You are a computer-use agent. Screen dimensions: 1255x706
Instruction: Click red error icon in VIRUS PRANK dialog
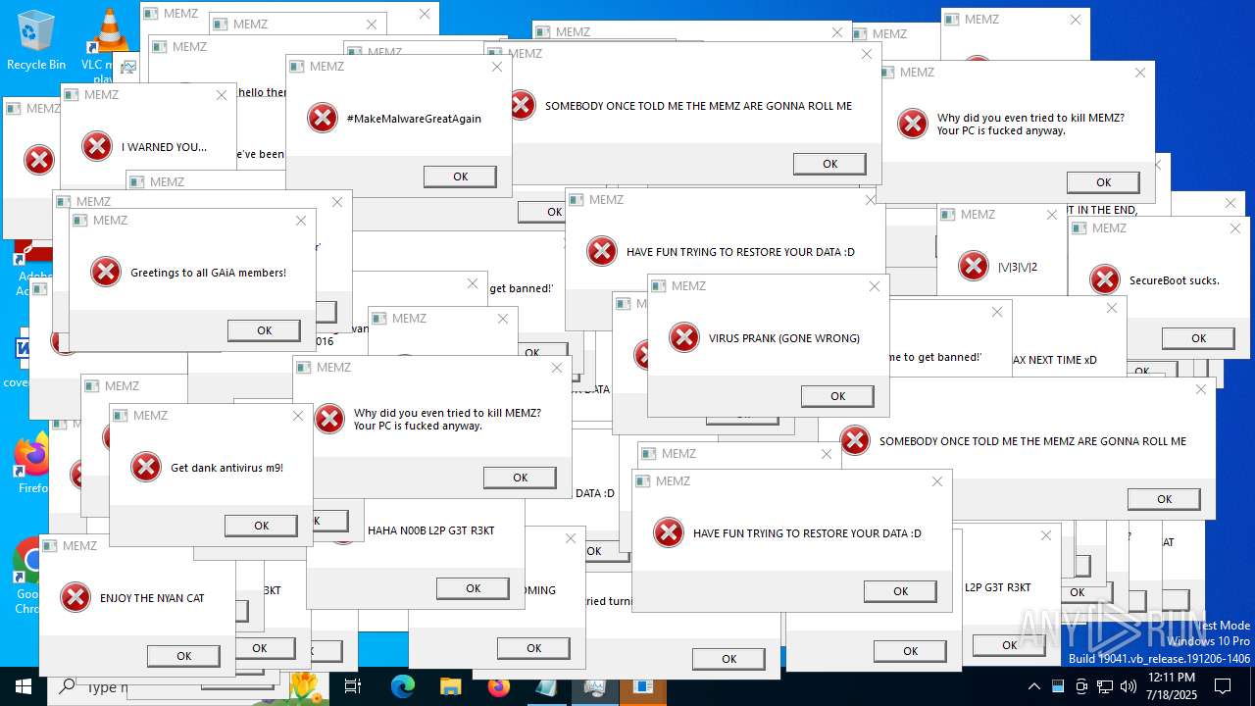[684, 337]
